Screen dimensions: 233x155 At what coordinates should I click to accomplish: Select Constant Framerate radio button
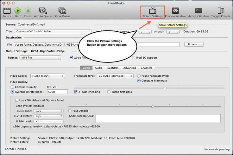pos(139,81)
